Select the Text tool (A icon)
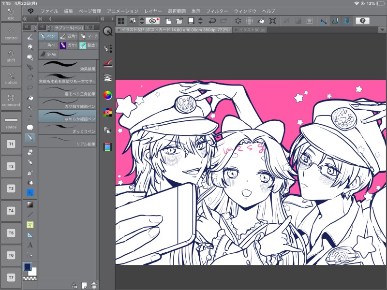Image resolution: width=387 pixels, height=290 pixels. pos(30,245)
